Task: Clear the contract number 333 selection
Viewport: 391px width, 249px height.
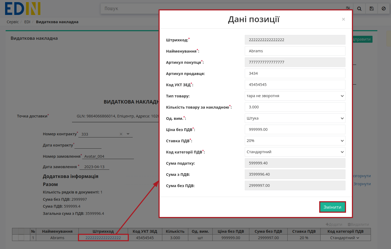Action: click(121, 134)
